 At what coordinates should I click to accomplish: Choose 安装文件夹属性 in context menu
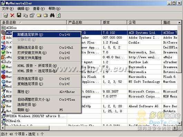tap(47, 58)
